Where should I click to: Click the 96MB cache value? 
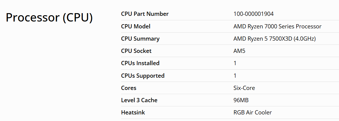point(241,100)
